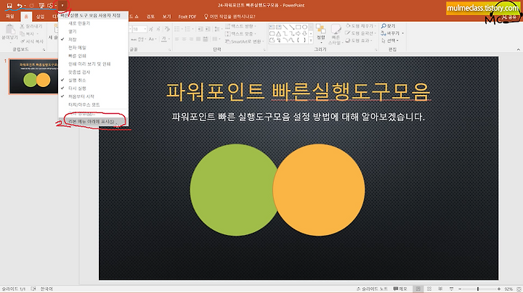The width and height of the screenshot is (523, 293).
Task: Click the Redo icon in Quick Access Toolbar
Action: tap(32, 6)
